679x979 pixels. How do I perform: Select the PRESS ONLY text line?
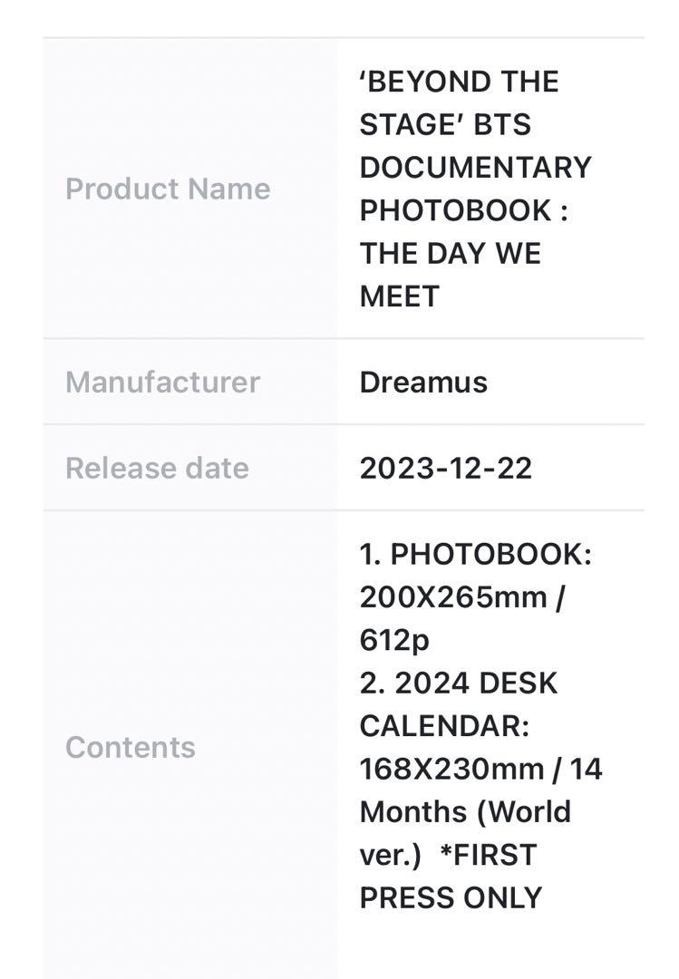coord(451,897)
